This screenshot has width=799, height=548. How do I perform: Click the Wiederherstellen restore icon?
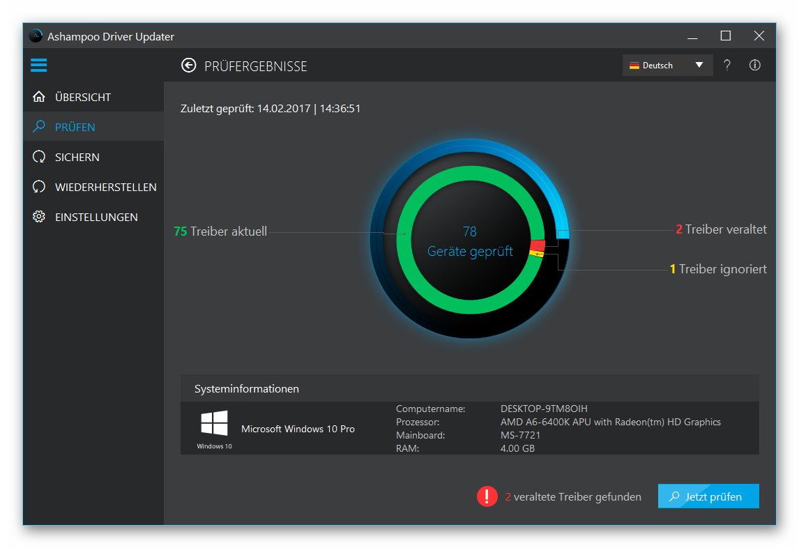38,186
